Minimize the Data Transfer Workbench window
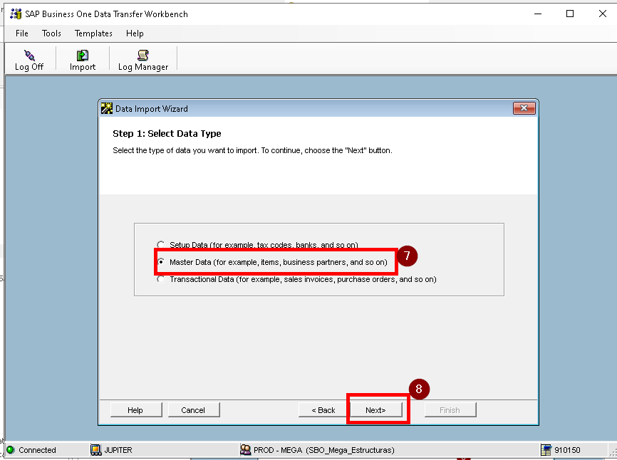The image size is (617, 460). point(538,14)
